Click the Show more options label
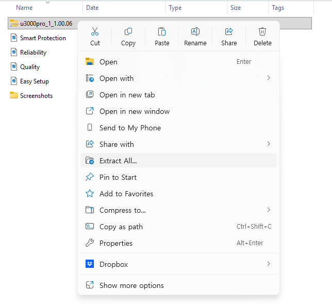 [131, 286]
